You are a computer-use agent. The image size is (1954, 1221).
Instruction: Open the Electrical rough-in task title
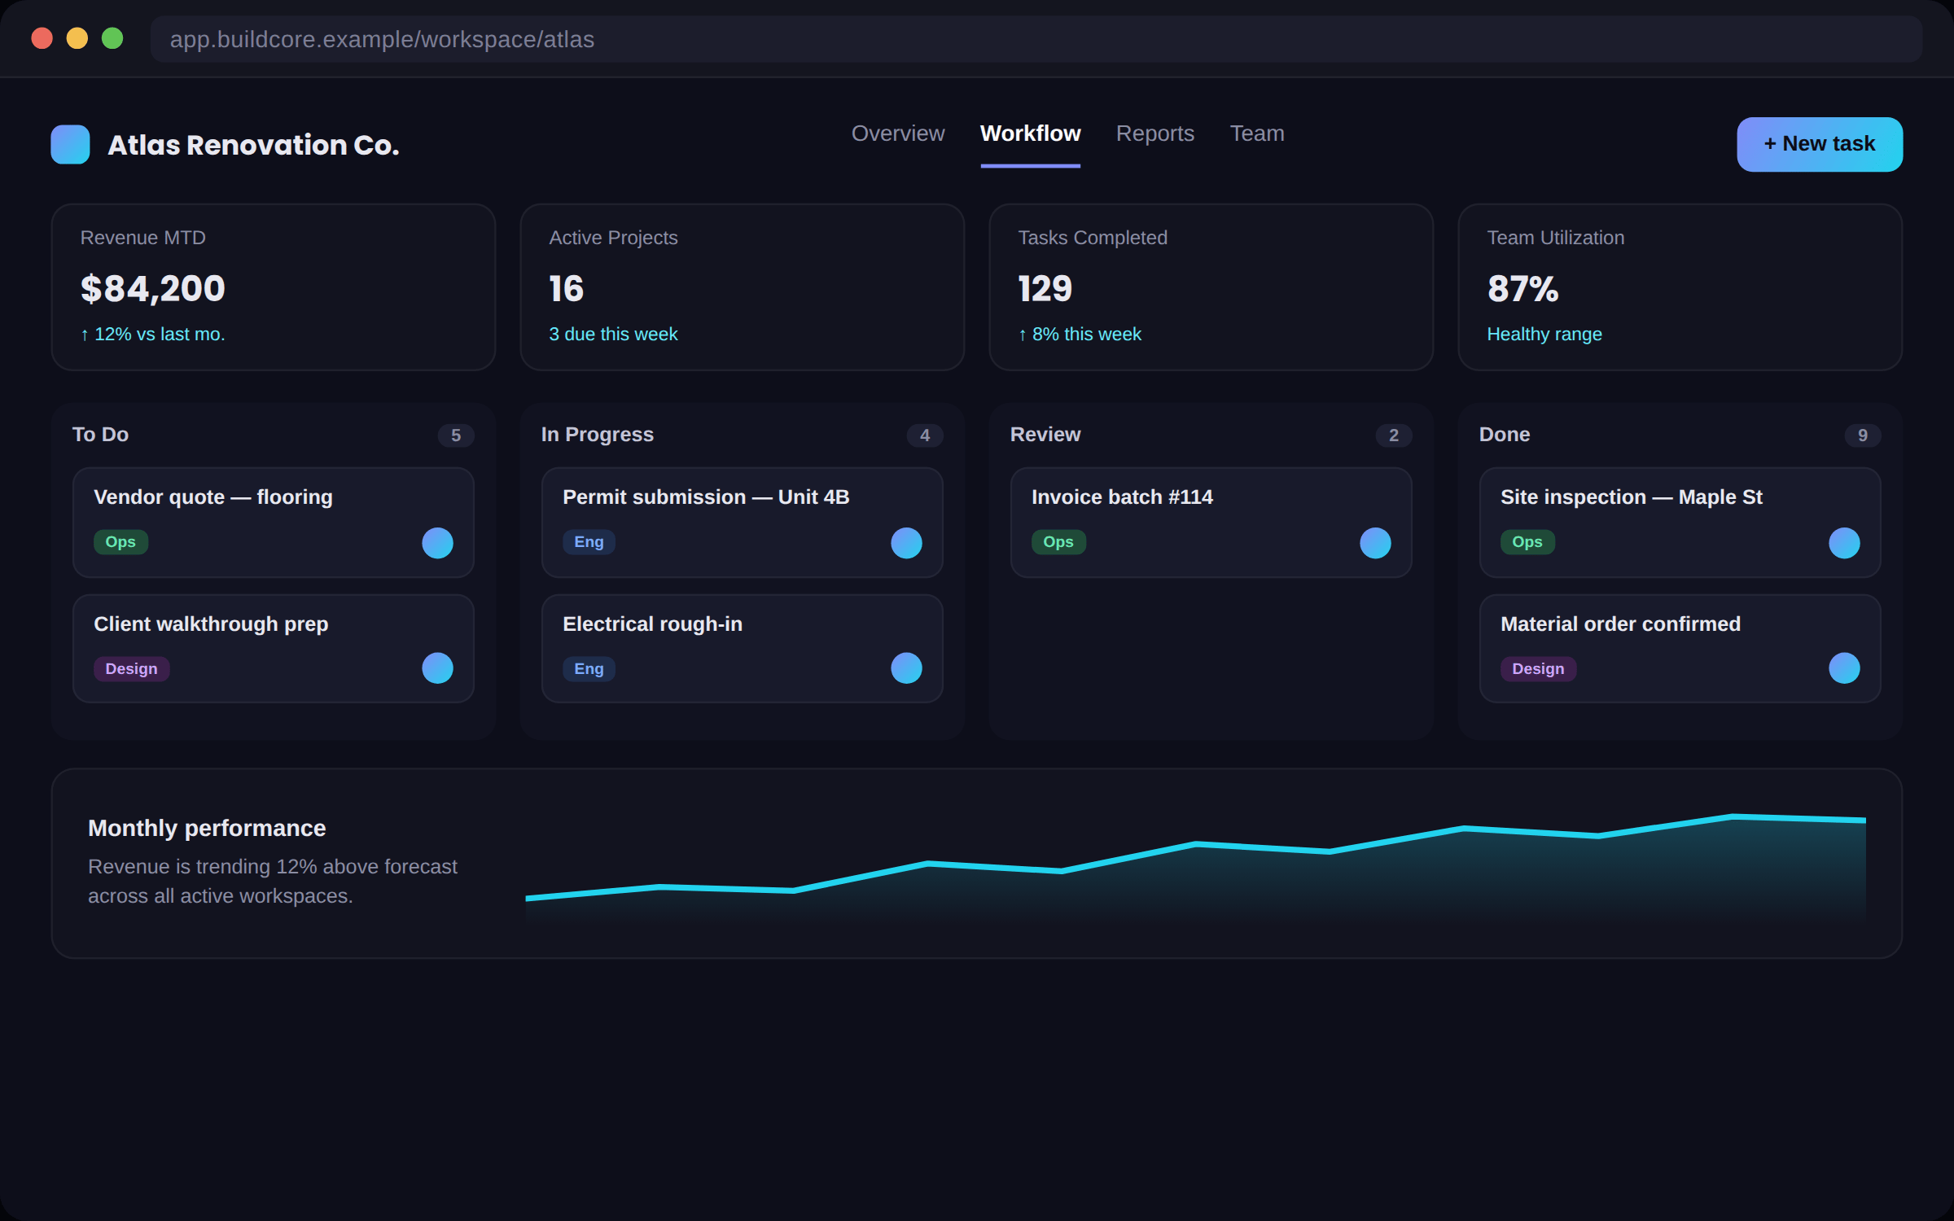(x=652, y=624)
